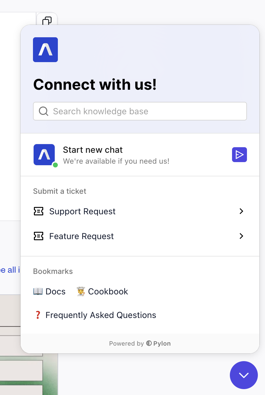This screenshot has height=395, width=265.
Task: Open Frequently Asked Questions link
Action: pyautogui.click(x=101, y=315)
